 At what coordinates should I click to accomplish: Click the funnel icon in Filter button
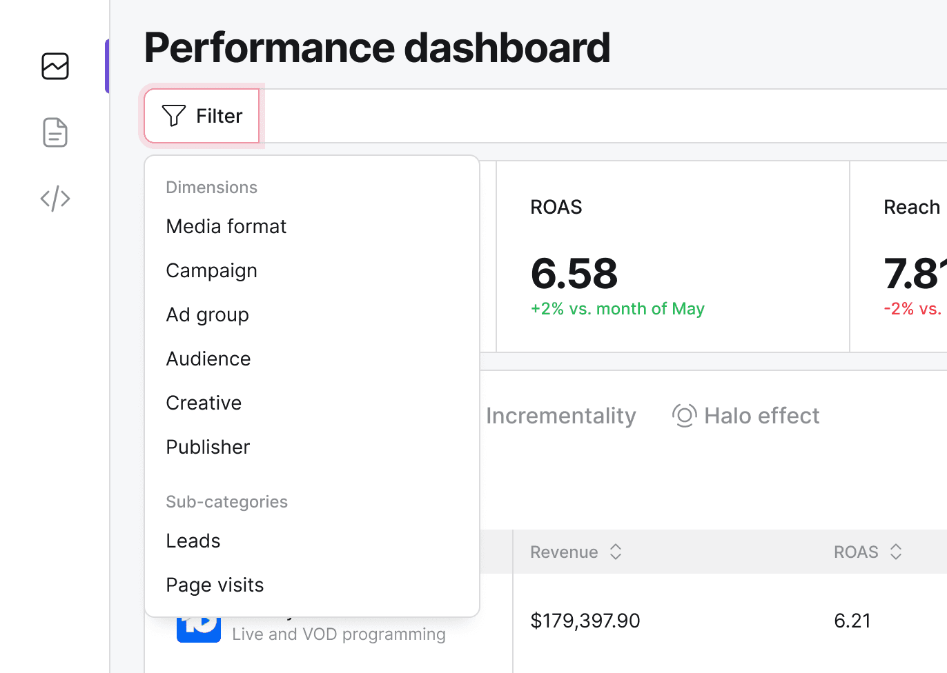click(174, 116)
